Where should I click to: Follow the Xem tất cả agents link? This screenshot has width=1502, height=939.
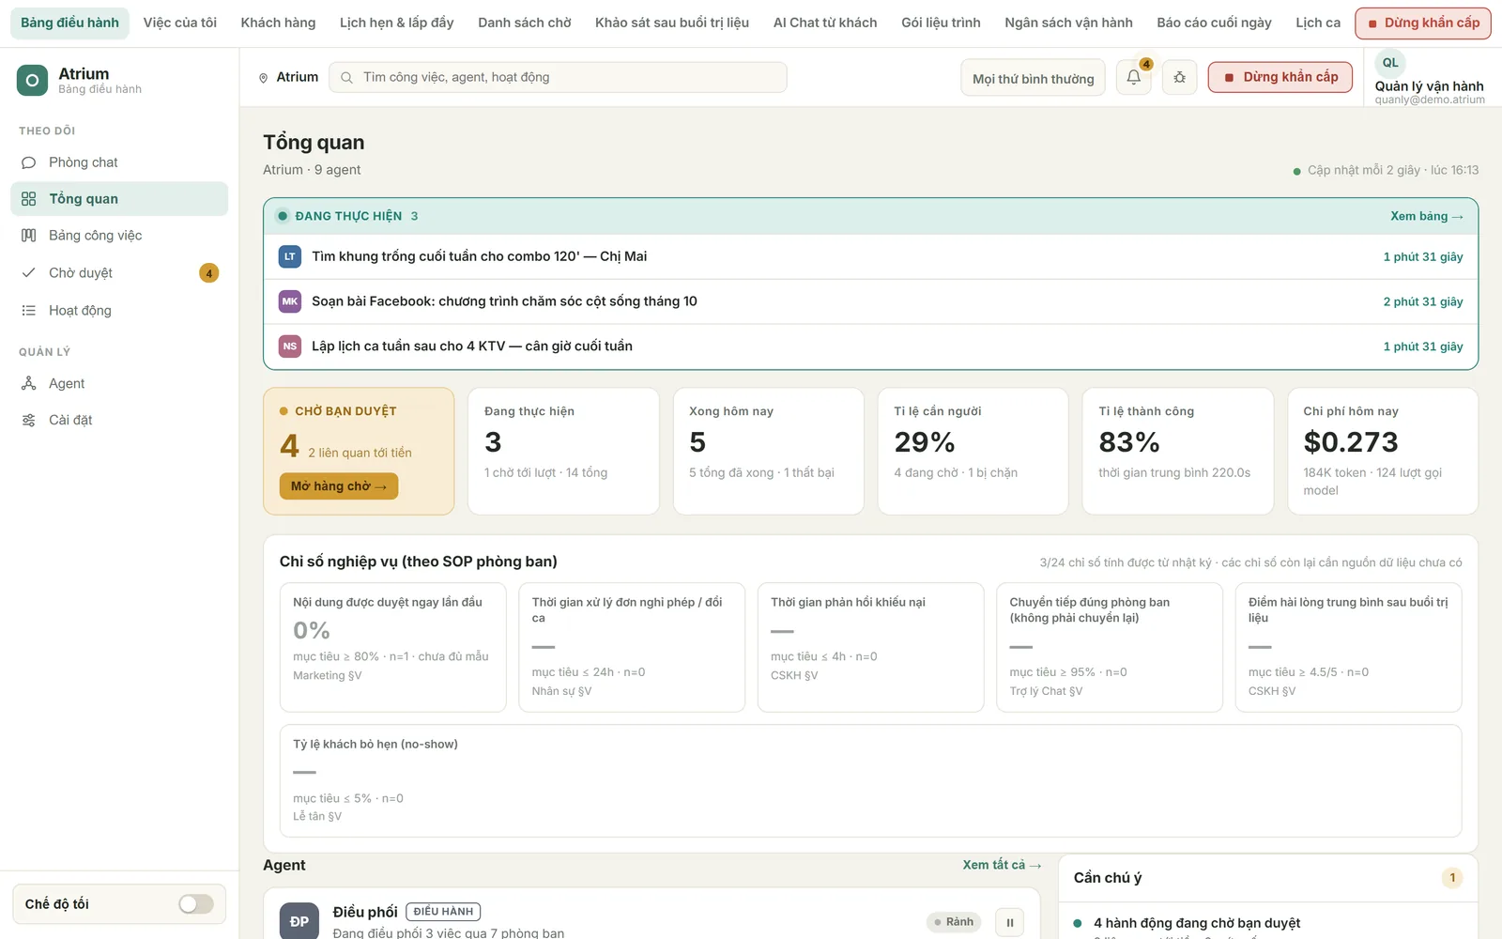coord(1002,865)
